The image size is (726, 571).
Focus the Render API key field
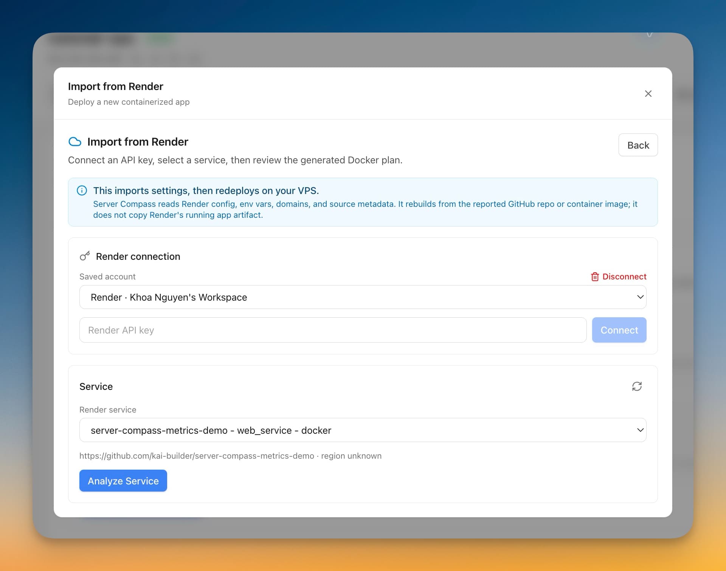(333, 330)
